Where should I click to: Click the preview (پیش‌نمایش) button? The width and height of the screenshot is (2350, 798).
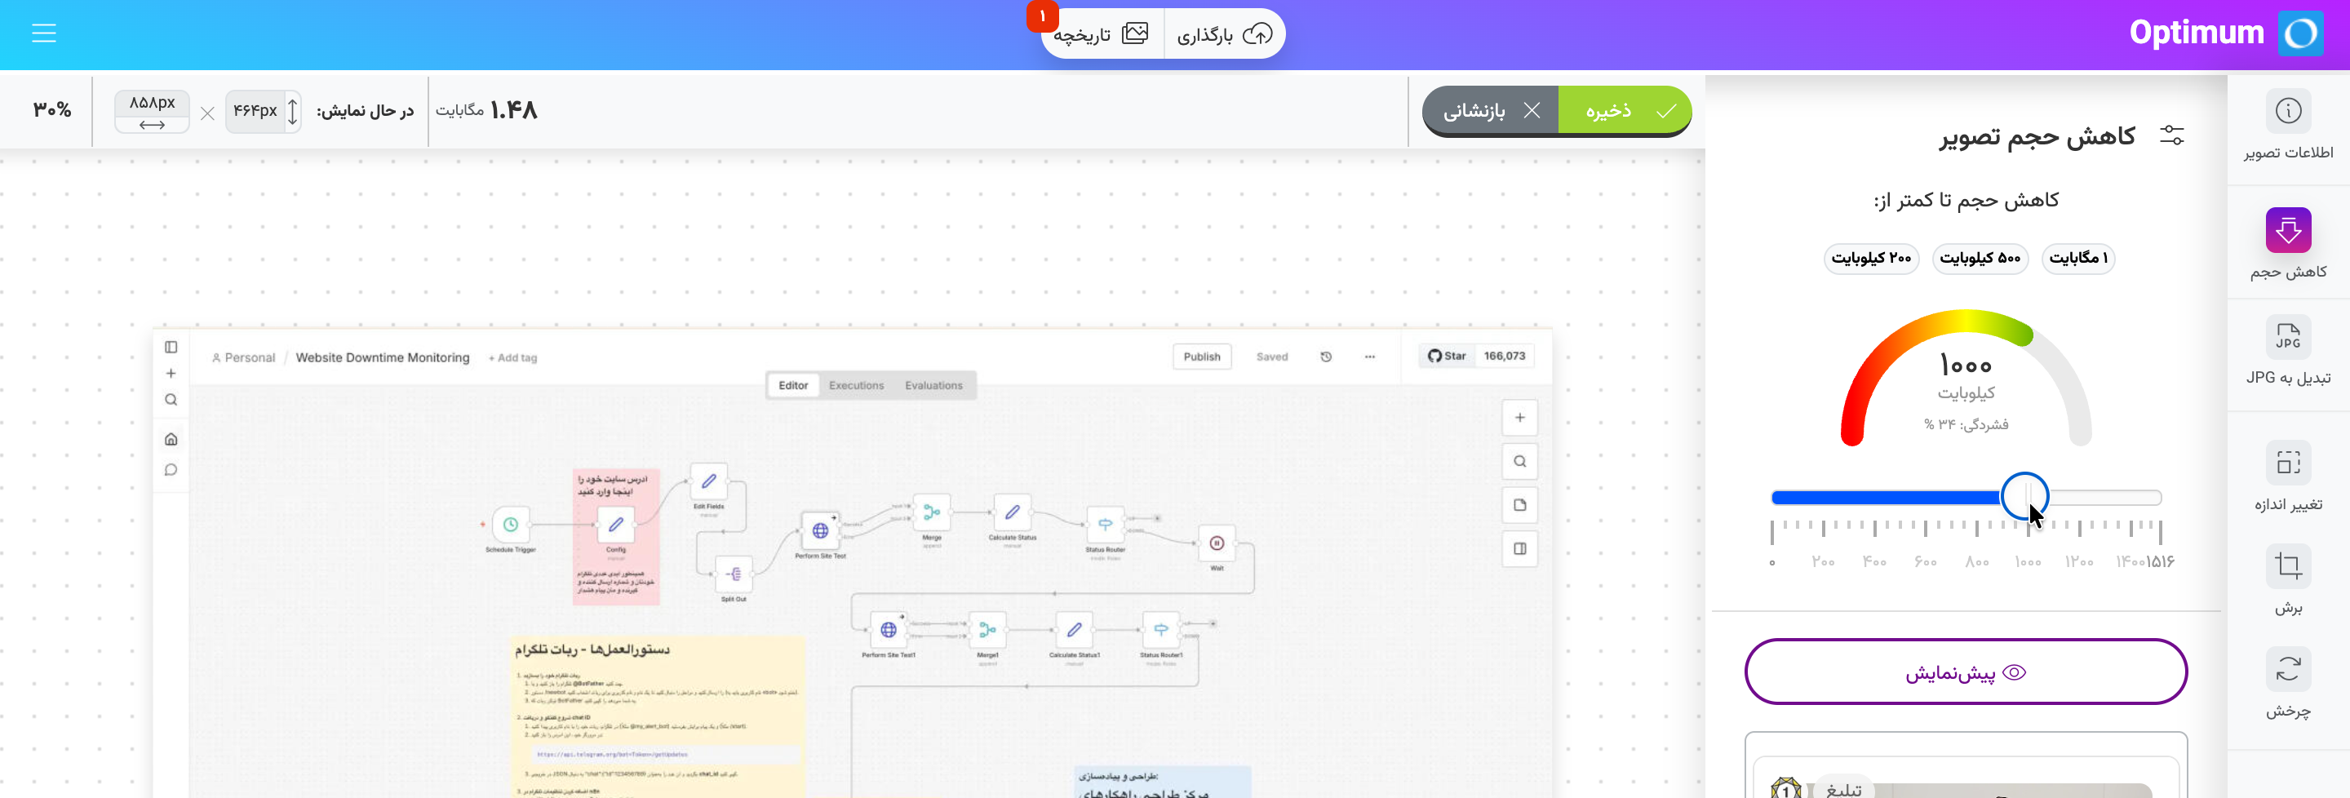[x=1965, y=672]
